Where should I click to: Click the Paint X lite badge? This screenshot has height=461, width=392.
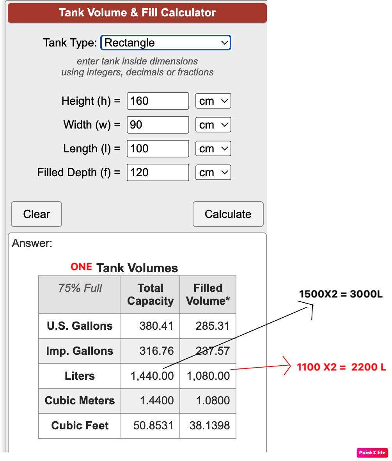(372, 453)
